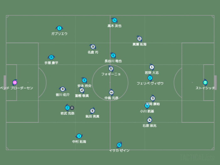The height and width of the screenshot is (165, 220).
Task: Click the soccer ball next to 岩武 克弥
Action: click(x=72, y=107)
